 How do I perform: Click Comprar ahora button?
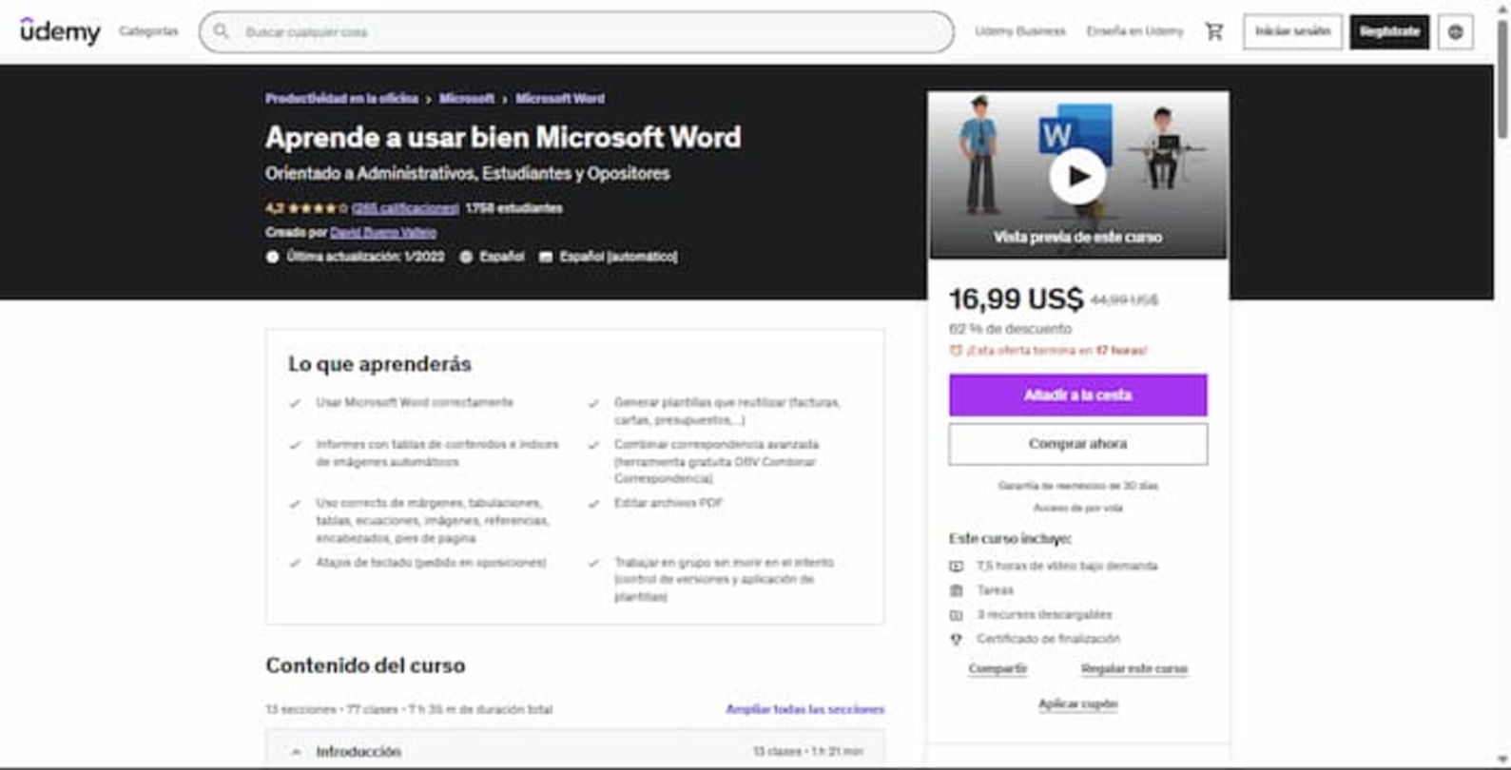click(x=1077, y=444)
